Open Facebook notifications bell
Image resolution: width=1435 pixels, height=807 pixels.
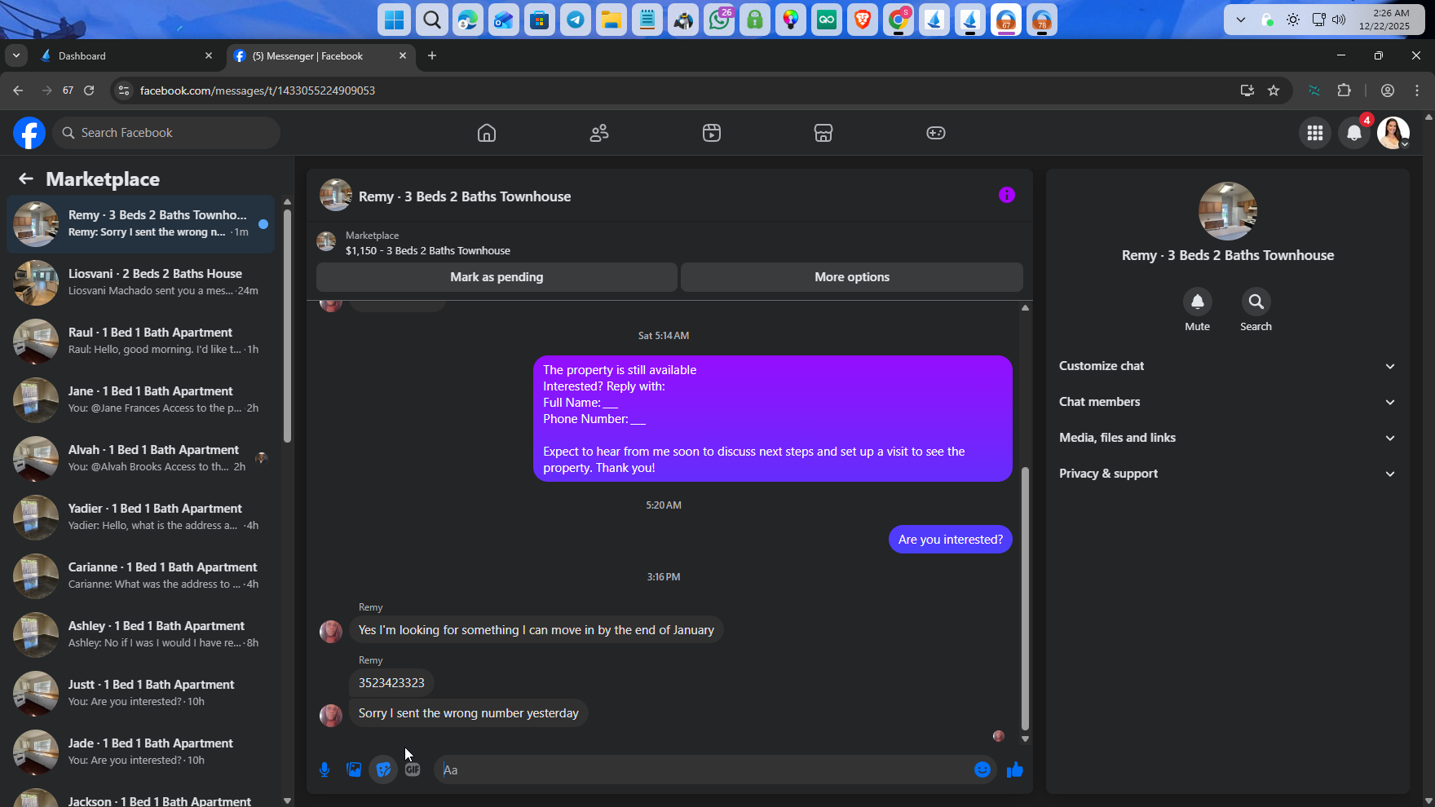(x=1354, y=133)
